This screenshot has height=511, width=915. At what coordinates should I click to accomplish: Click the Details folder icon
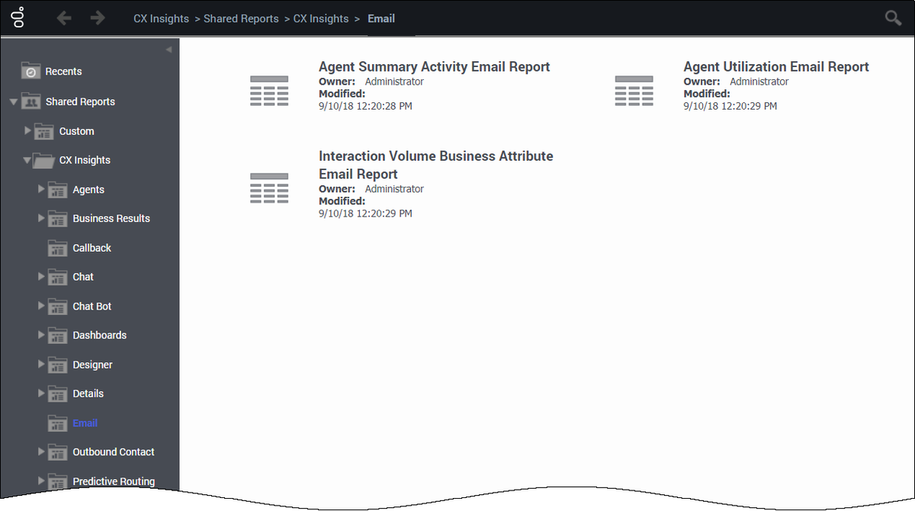[58, 394]
